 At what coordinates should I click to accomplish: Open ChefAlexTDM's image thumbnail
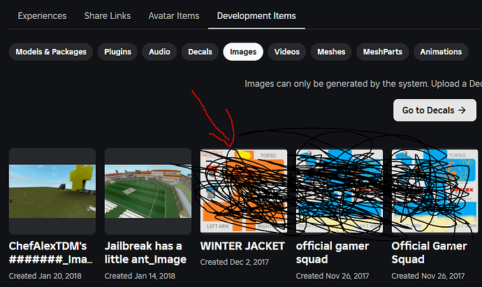(x=52, y=191)
